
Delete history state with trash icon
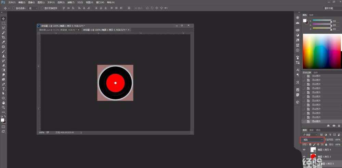coord(339,126)
